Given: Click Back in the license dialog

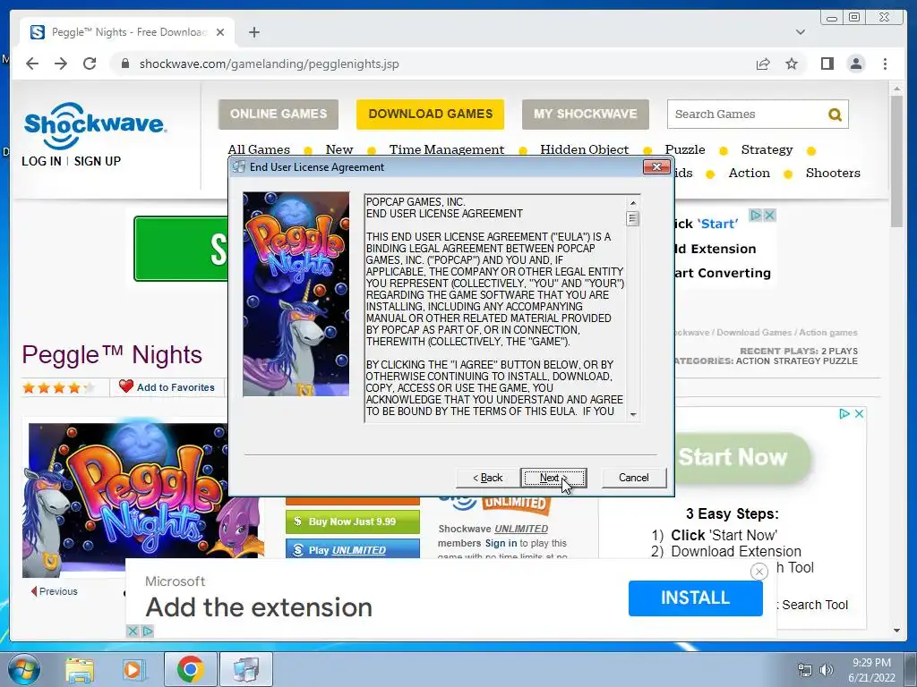Looking at the screenshot, I should [x=488, y=478].
